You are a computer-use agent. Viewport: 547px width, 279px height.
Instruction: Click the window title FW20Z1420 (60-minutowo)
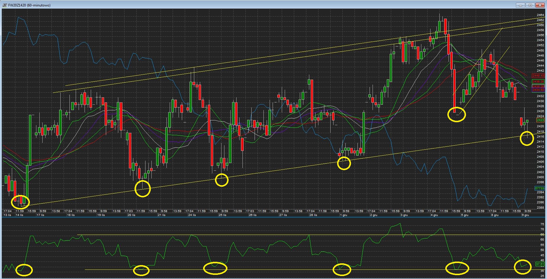click(29, 5)
